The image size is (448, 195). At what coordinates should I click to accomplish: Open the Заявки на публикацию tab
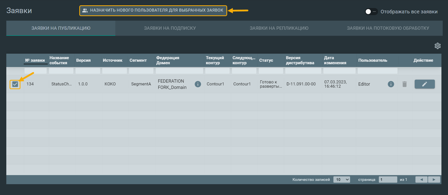pos(61,28)
